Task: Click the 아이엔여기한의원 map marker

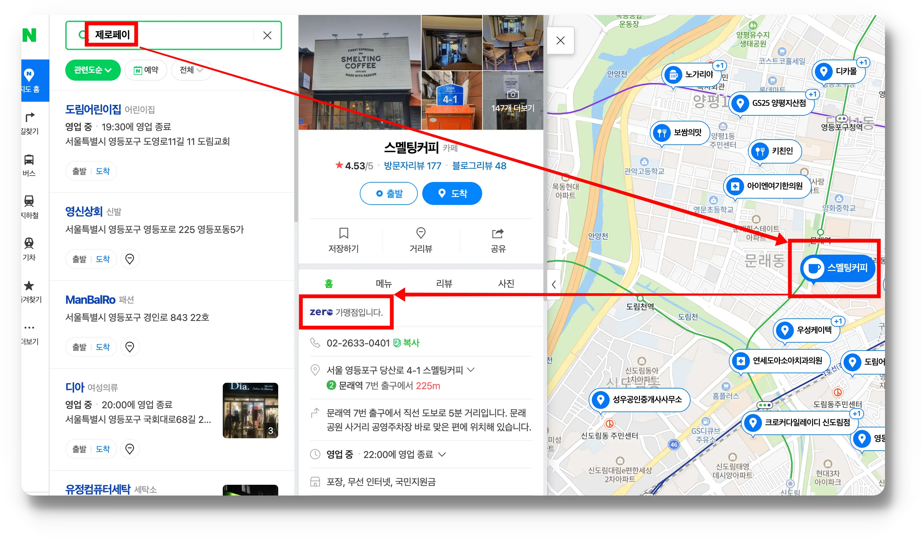Action: [x=767, y=186]
